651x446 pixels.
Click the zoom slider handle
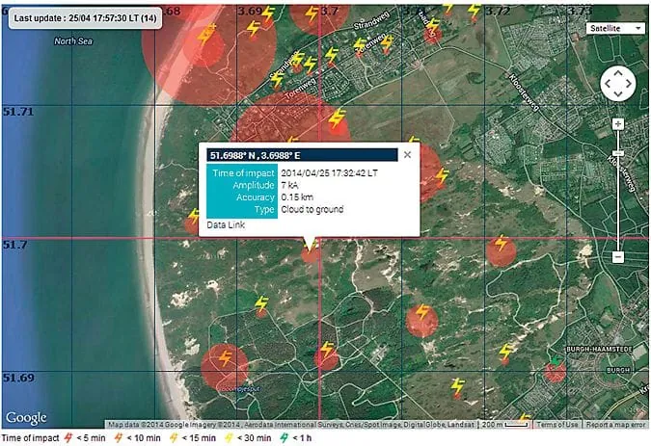click(x=617, y=154)
